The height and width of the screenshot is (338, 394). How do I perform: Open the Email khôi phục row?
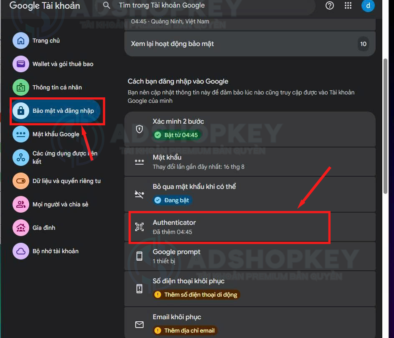tap(250, 323)
